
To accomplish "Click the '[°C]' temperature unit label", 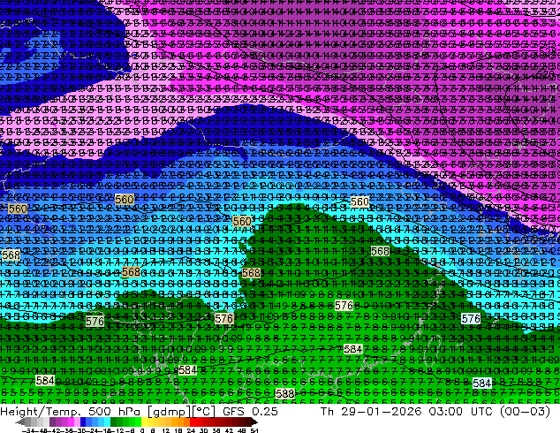I will [204, 412].
